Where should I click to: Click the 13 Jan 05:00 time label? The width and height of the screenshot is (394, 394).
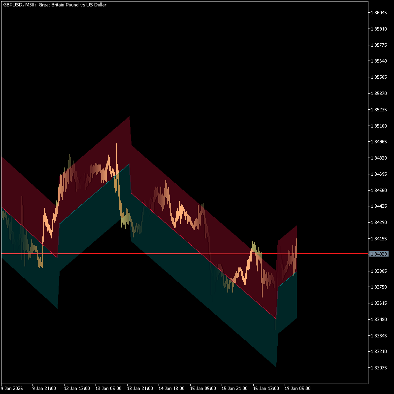click(x=108, y=388)
